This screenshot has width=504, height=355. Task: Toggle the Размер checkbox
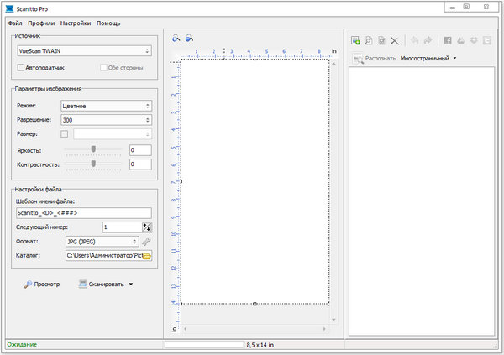tap(65, 133)
